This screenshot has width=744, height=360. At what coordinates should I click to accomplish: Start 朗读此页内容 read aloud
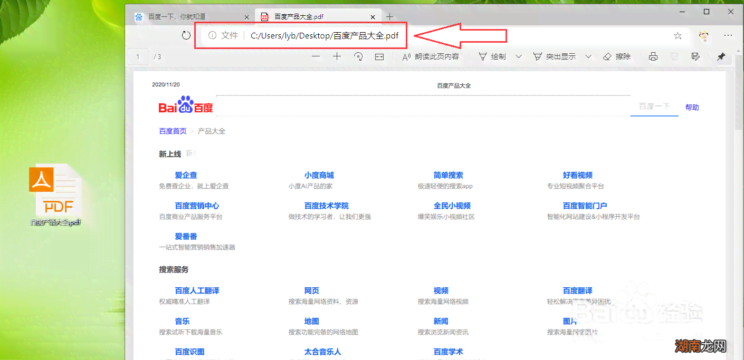pos(431,56)
